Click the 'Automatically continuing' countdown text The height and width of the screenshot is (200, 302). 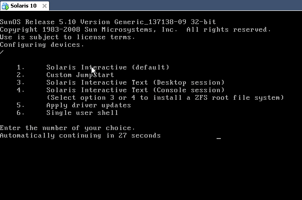[x=80, y=135]
